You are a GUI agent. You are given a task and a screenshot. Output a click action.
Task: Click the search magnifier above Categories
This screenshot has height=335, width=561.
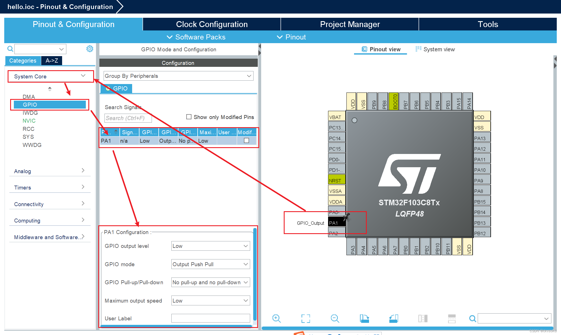[x=10, y=49]
